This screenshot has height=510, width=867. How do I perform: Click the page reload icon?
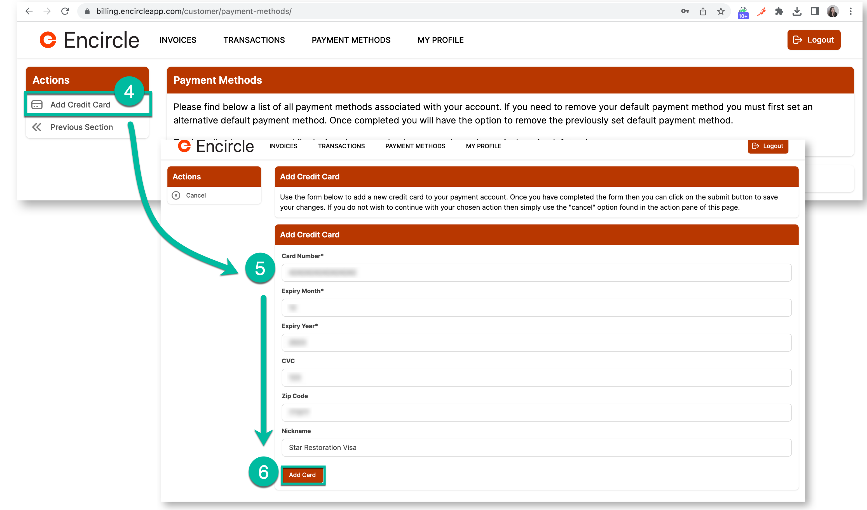65,11
